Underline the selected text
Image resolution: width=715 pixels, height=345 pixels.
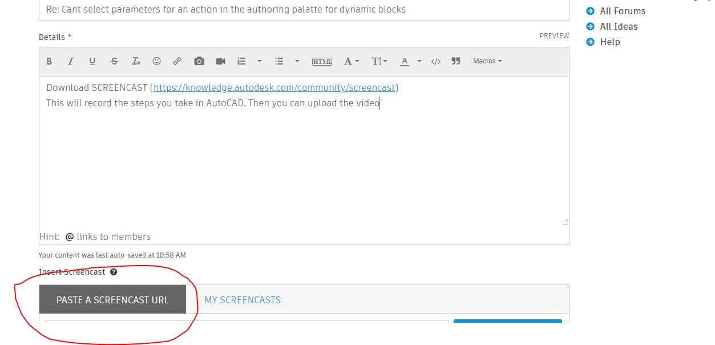[x=92, y=61]
